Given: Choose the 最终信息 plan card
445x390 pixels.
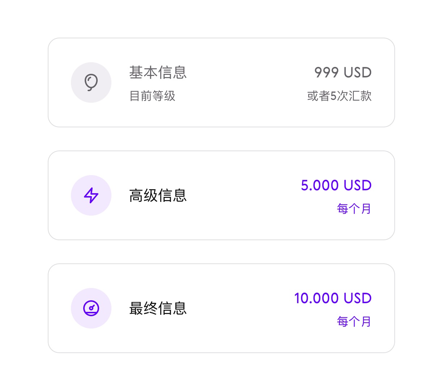Looking at the screenshot, I should [x=221, y=309].
